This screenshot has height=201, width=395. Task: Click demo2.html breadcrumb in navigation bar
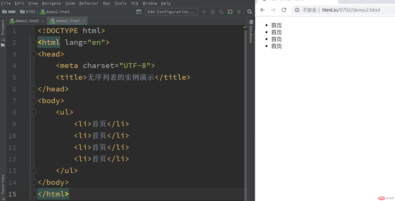tap(55, 12)
